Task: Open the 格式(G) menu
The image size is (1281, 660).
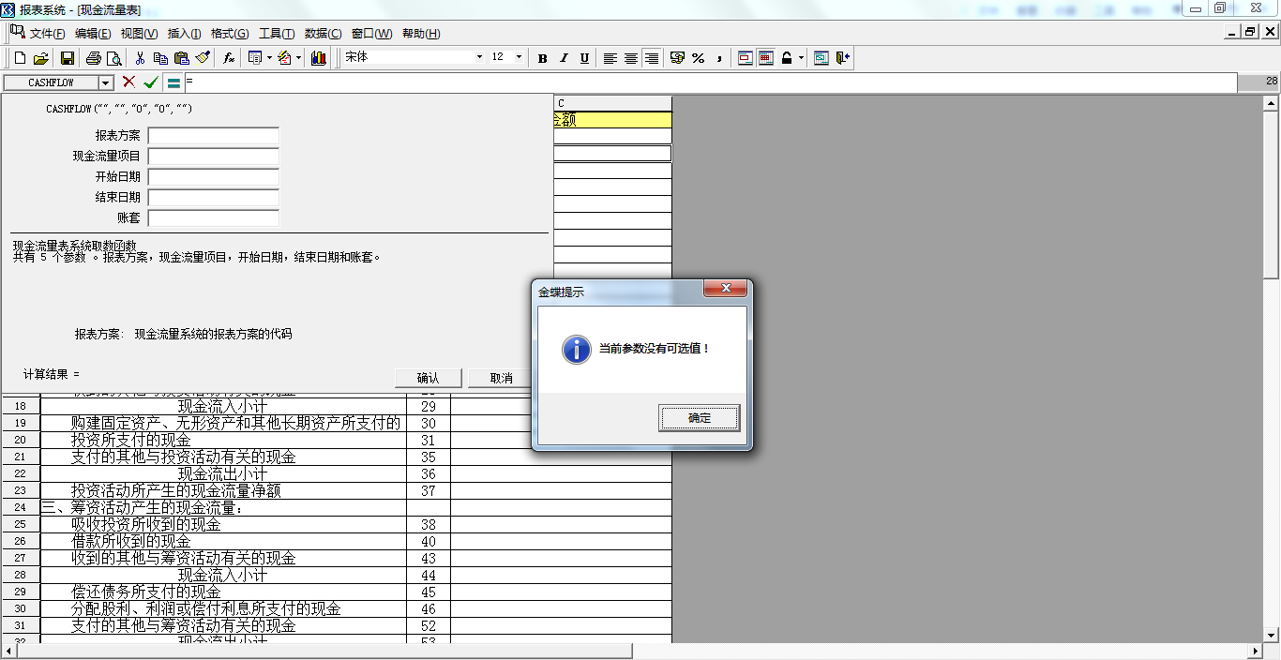Action: pyautogui.click(x=230, y=34)
